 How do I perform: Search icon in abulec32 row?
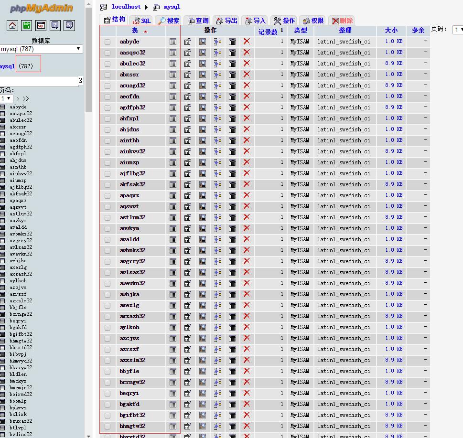tap(203, 64)
